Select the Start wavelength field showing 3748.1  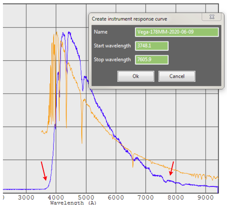152,46
